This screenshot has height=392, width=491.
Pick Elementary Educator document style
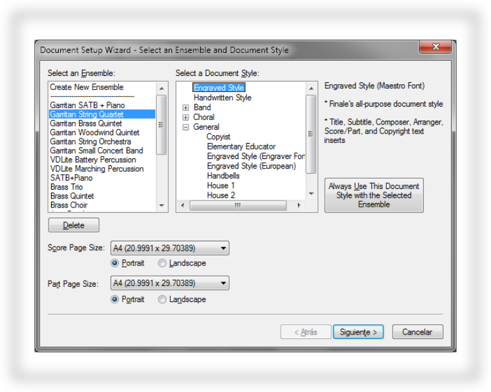point(241,146)
